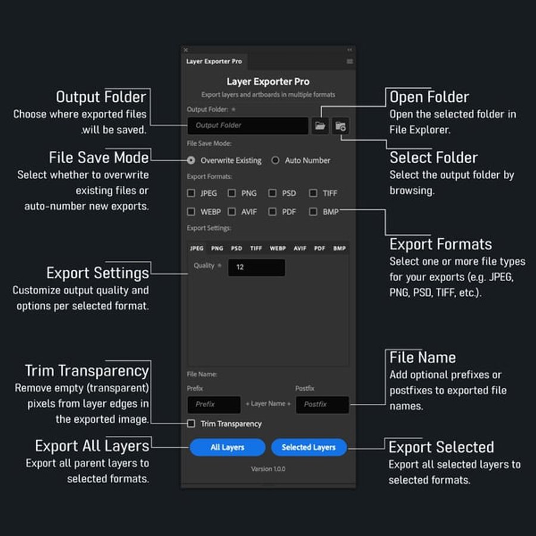Open the TIFF settings tab

coord(256,248)
